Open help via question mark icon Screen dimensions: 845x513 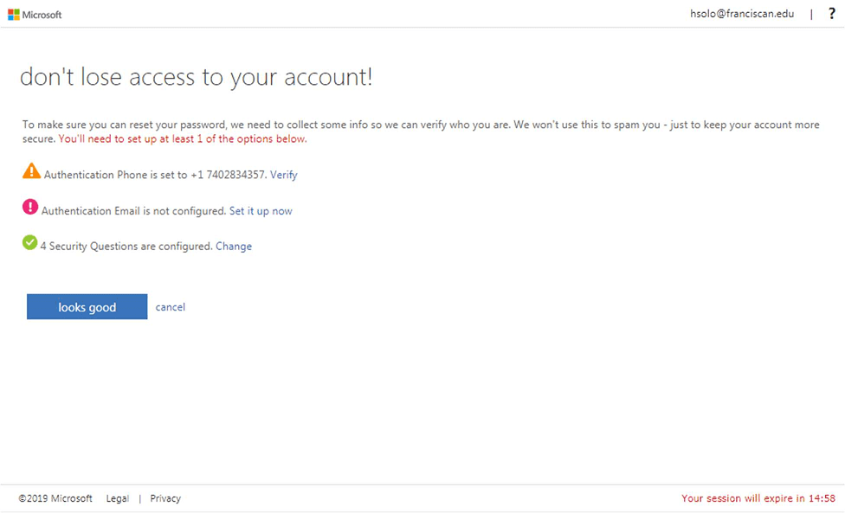(831, 14)
